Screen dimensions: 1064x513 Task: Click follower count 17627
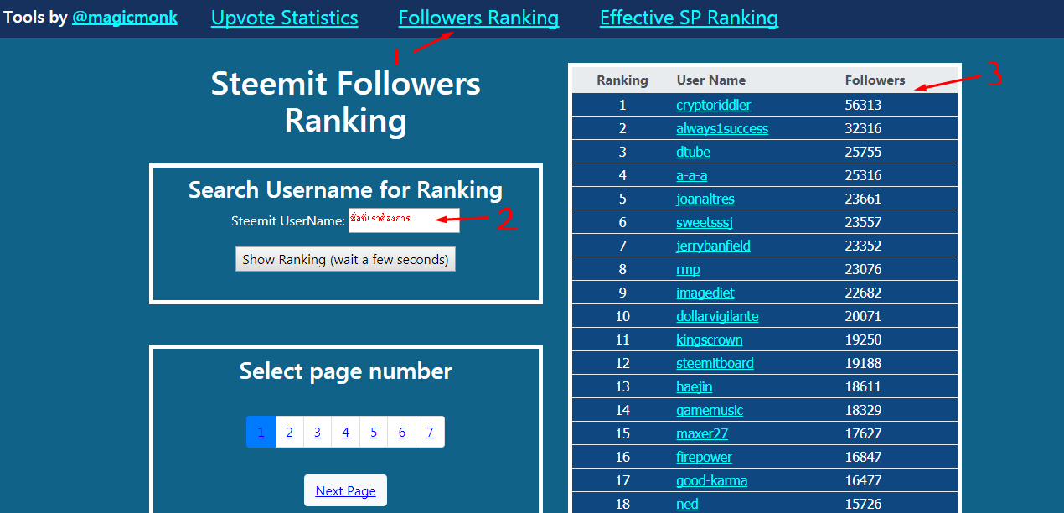tap(863, 433)
